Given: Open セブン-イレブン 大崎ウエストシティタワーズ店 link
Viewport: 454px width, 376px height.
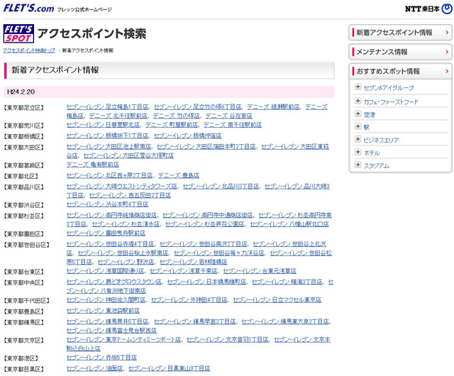Looking at the screenshot, I should pos(122,187).
